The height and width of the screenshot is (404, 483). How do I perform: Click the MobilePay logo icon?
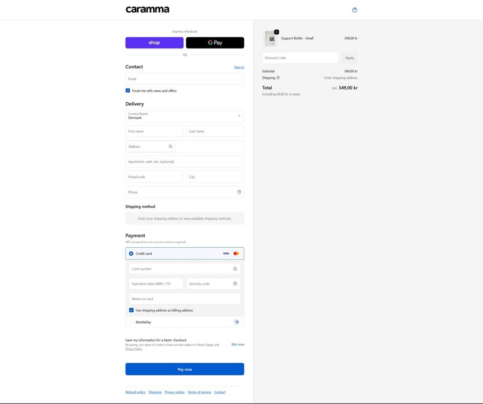point(236,322)
